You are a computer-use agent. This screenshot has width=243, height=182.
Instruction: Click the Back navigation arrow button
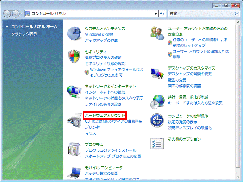pos(7,14)
